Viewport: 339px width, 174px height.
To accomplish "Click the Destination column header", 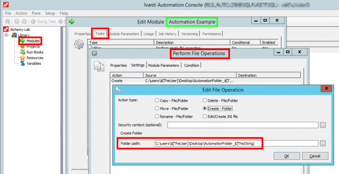I will coord(268,75).
